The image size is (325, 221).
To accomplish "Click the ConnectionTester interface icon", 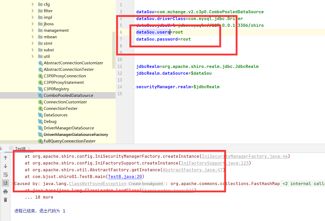I will pyautogui.click(x=40, y=108).
